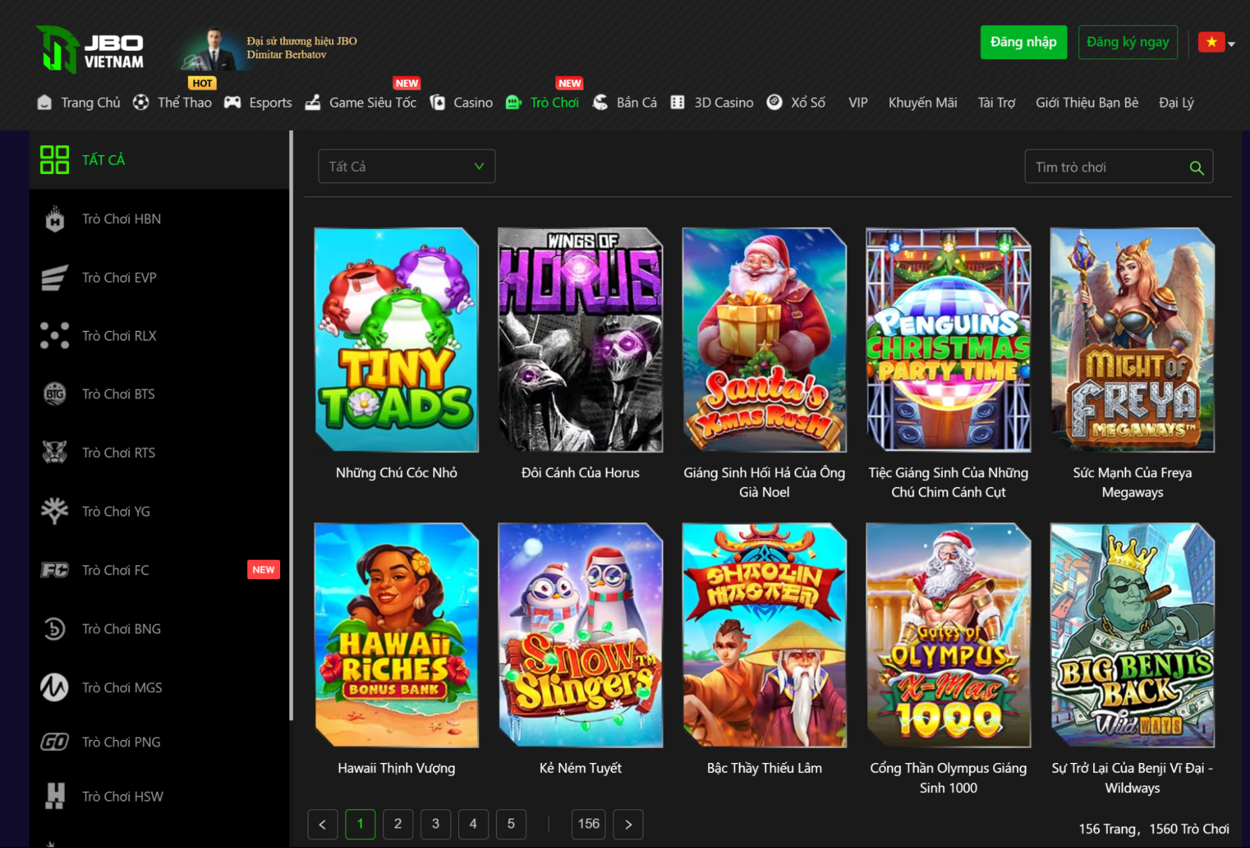Viewport: 1250px width, 848px height.
Task: Click the Kẻ Ném Tuyết game title
Action: pyautogui.click(x=580, y=768)
